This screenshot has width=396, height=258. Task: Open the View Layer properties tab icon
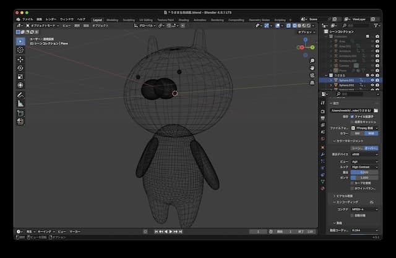pos(323,125)
